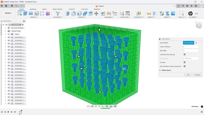The image size is (204, 115).
Task: Activate the Move/Copy tool
Action: pos(96,13)
